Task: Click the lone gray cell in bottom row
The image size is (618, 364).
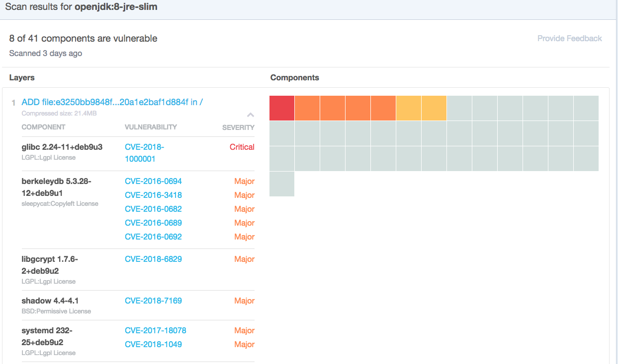Action: pos(282,184)
